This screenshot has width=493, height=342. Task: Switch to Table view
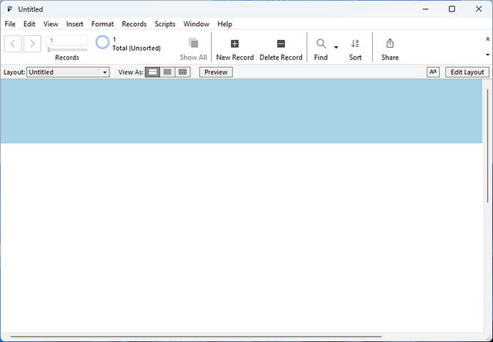183,72
